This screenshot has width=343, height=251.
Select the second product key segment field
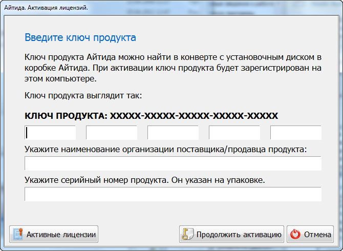pyautogui.click(x=112, y=132)
